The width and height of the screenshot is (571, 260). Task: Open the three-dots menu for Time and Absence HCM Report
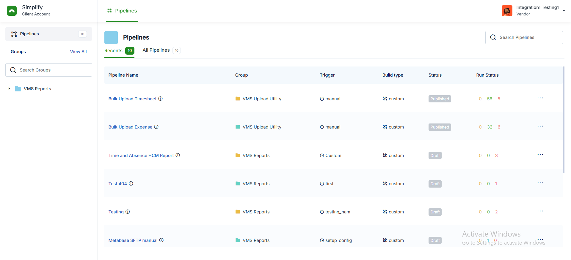[540, 155]
